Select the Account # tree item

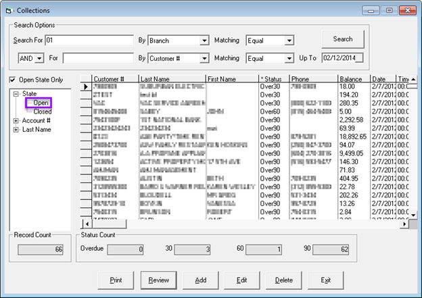point(36,121)
